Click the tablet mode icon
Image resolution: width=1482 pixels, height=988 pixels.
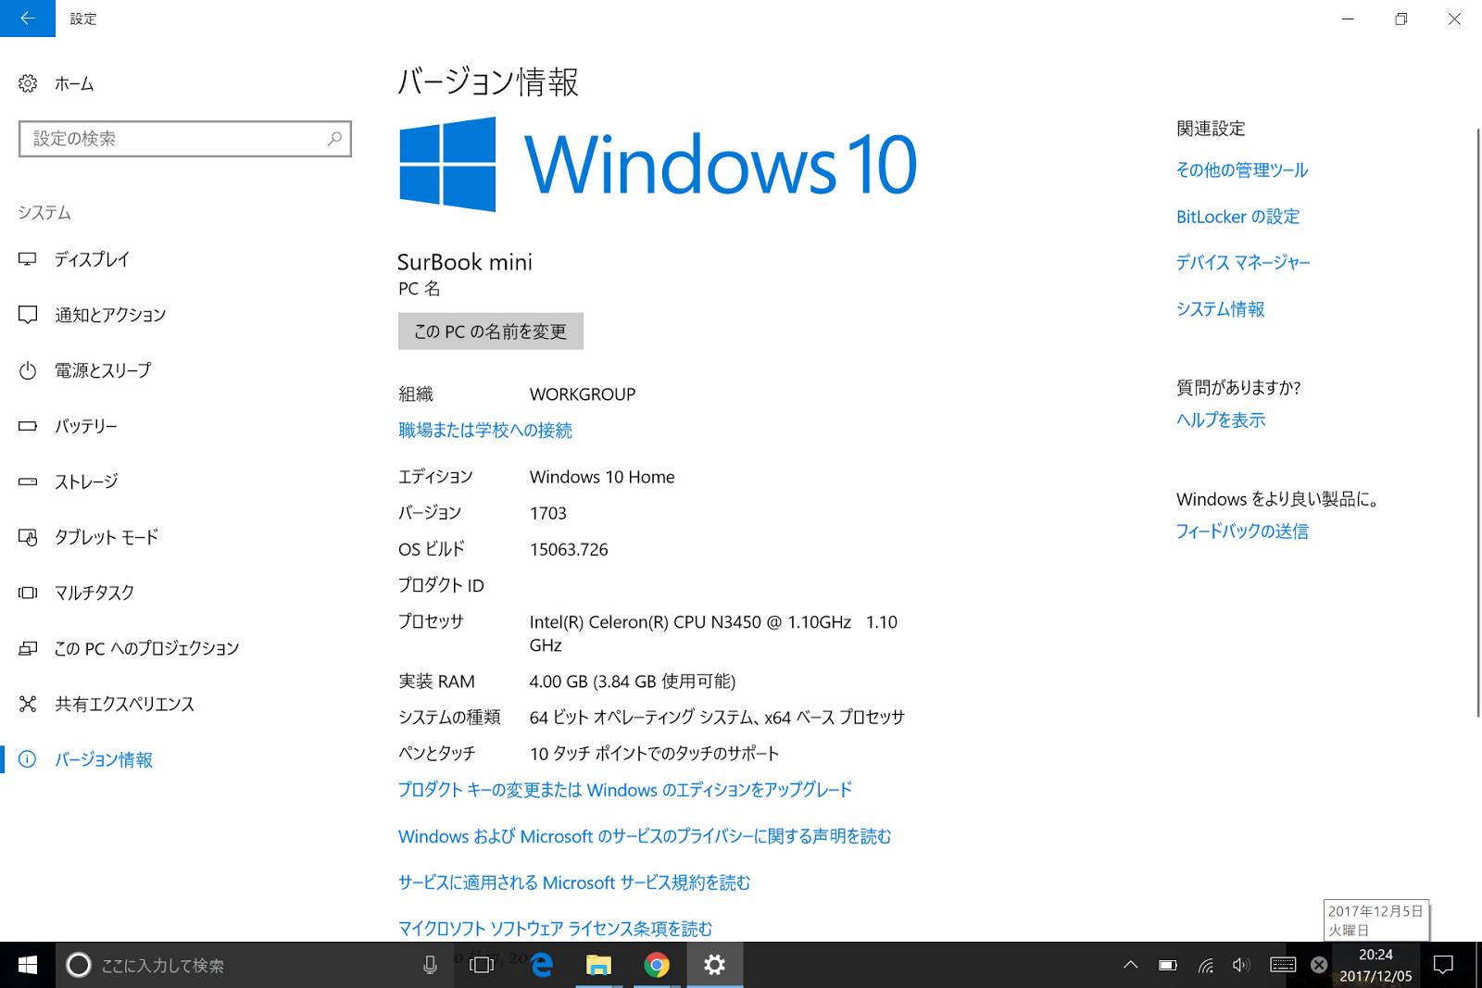click(28, 537)
